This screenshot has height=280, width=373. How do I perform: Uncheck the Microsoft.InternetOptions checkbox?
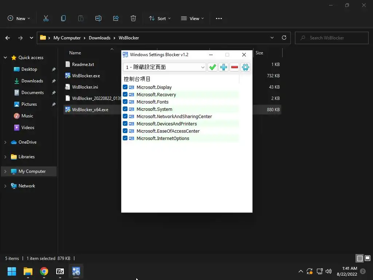click(125, 138)
